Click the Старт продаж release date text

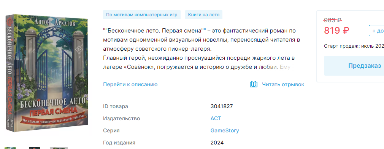click(x=354, y=46)
